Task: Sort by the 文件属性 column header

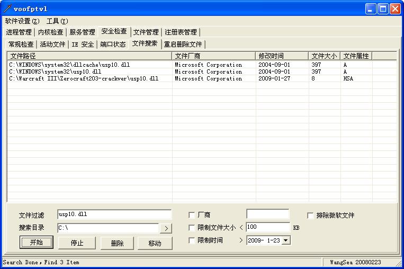Action: (x=356, y=56)
